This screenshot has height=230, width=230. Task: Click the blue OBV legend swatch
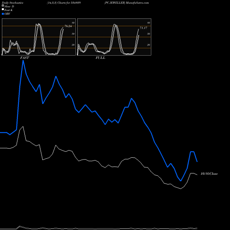pyautogui.click(x=3, y=14)
